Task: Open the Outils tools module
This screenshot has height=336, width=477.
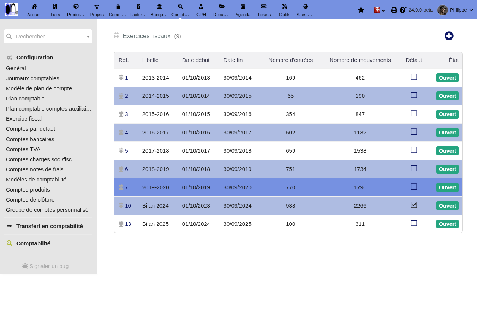Action: point(285,10)
